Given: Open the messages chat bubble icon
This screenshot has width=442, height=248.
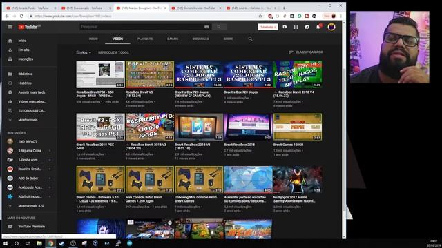Looking at the screenshot, I should click(307, 27).
